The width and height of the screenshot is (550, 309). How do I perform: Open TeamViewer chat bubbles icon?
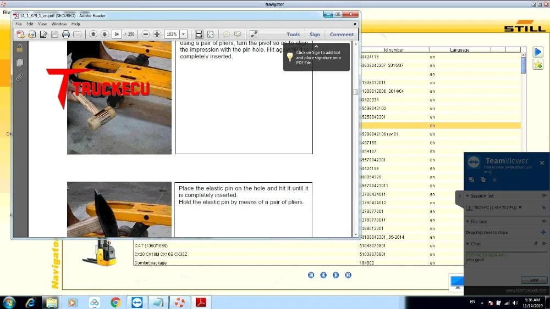471,179
